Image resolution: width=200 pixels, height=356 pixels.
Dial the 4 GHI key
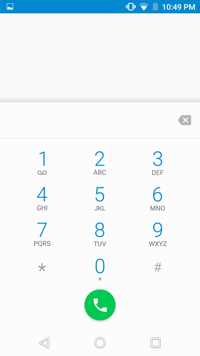[x=42, y=199]
